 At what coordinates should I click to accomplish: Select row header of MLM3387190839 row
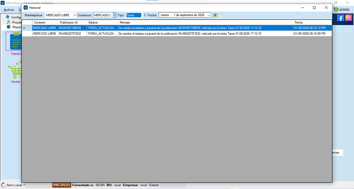click(27, 28)
